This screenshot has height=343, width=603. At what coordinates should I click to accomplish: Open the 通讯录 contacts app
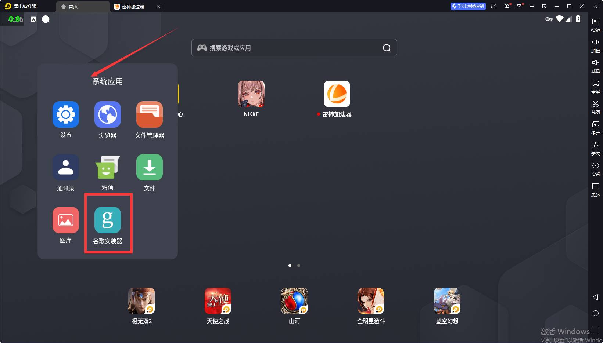pos(66,167)
